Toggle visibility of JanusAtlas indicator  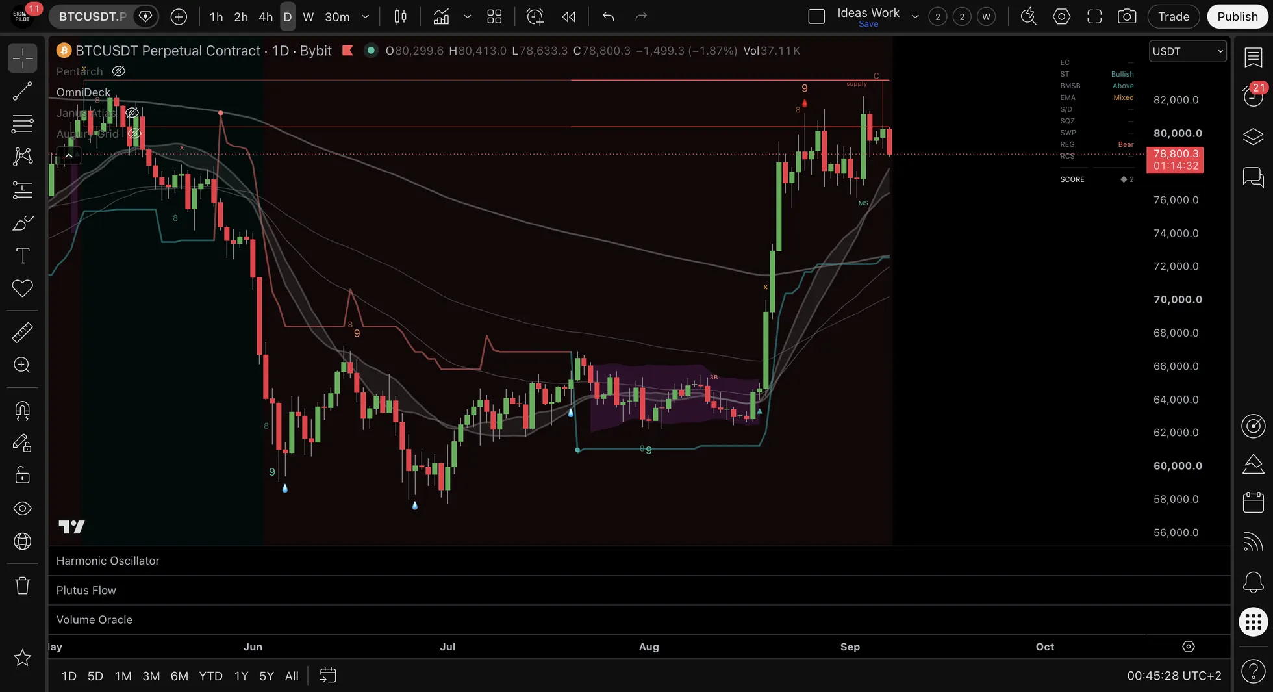pos(132,113)
